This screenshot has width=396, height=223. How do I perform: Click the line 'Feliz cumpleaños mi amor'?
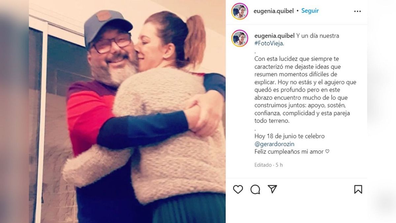click(292, 152)
